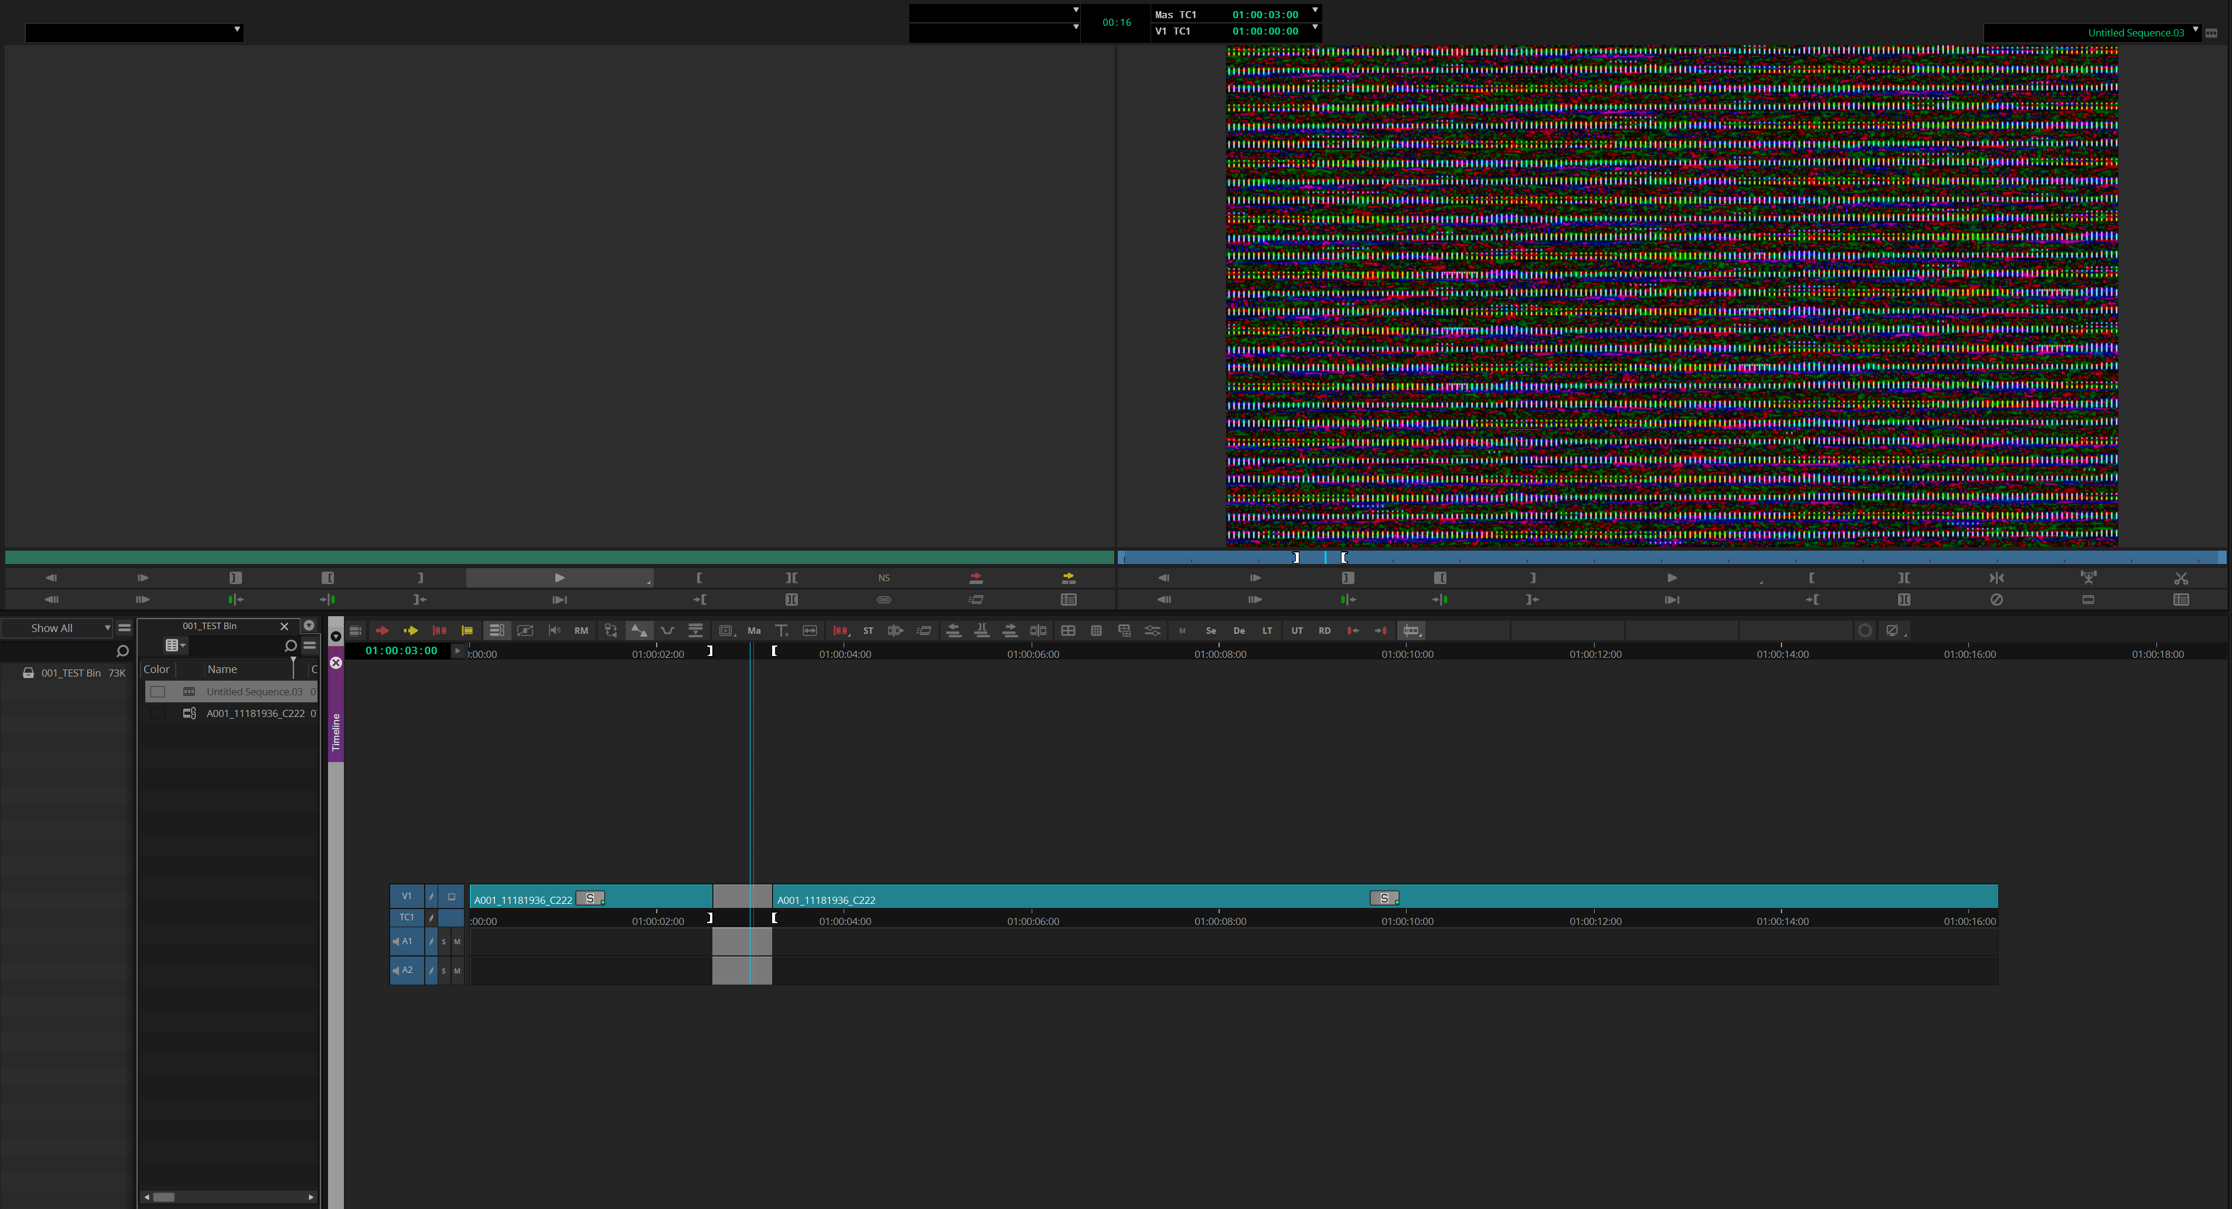Click color swatch of Untitled Sequence.03
The width and height of the screenshot is (2232, 1209).
158,692
